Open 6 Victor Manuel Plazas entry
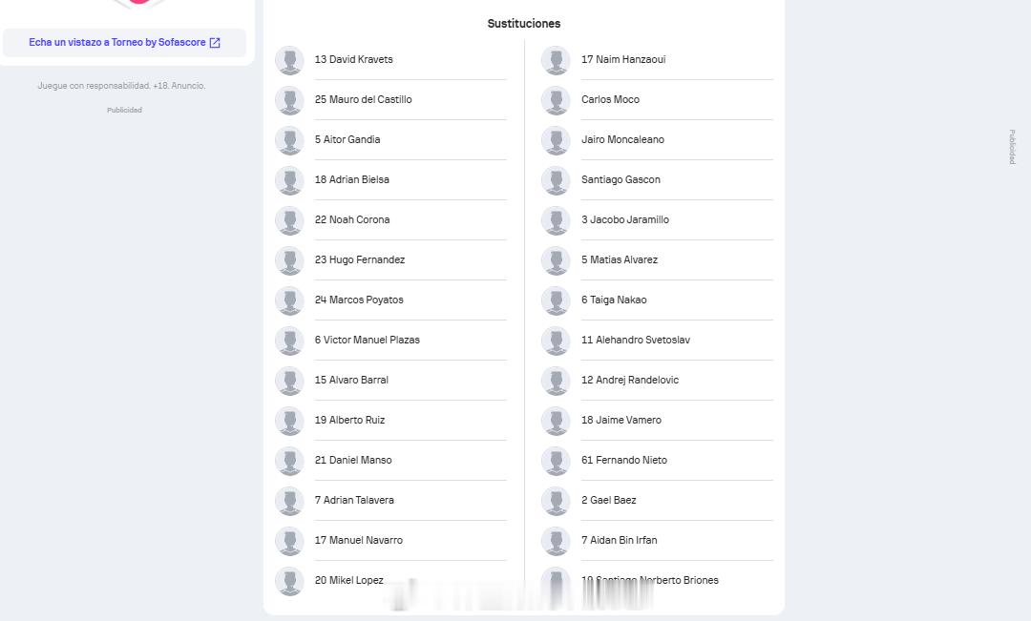Screen dimensions: 1031x621 point(390,341)
